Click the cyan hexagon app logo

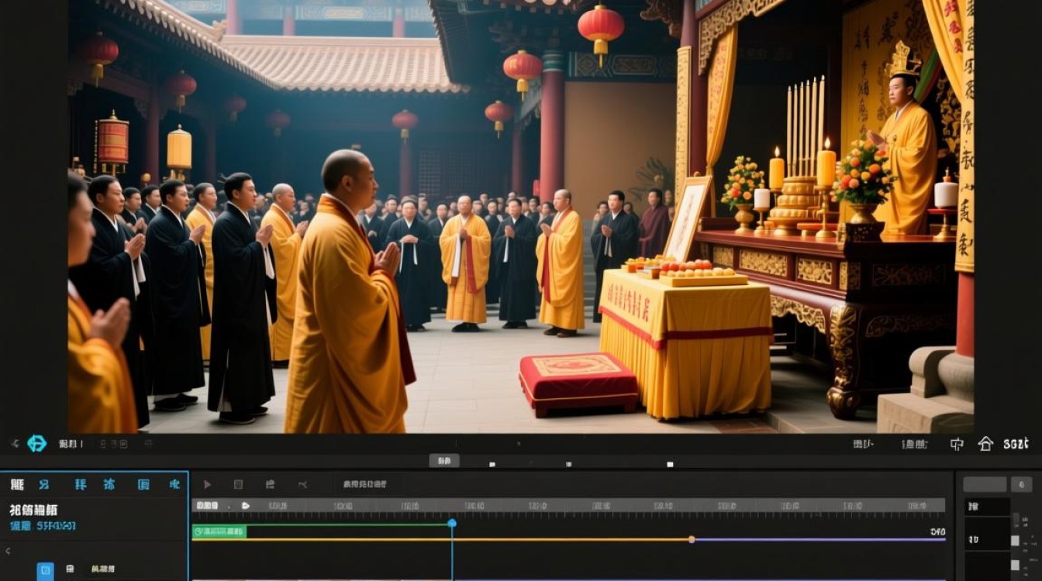click(x=36, y=443)
